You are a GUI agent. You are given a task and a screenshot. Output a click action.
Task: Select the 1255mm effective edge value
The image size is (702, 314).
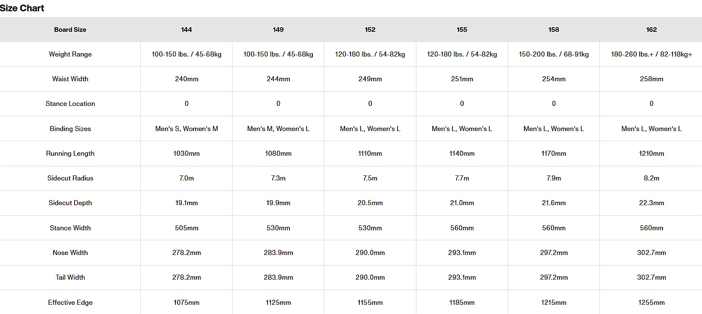tap(651, 302)
